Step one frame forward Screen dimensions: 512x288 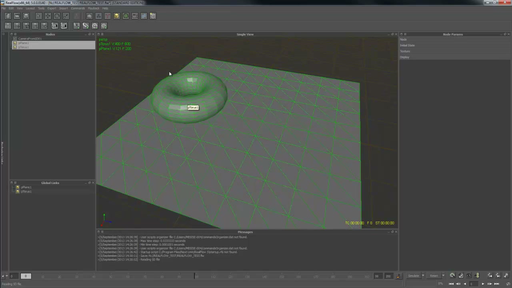490,284
